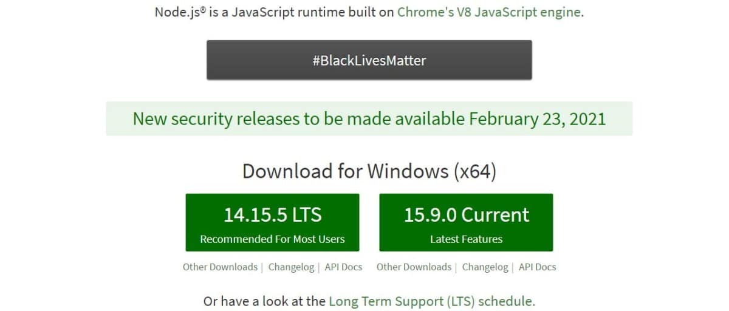Viewport: 729px width, 311px height.
Task: Click the "Node.js®" text in the tagline
Action: 180,12
